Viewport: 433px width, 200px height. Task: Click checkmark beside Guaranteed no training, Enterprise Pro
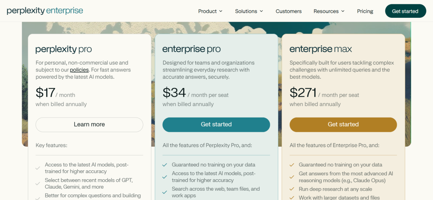164,164
